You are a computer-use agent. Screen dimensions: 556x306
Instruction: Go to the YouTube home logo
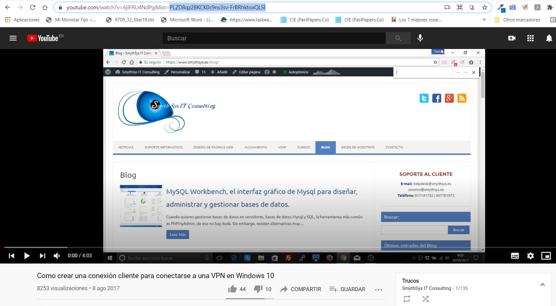point(43,38)
